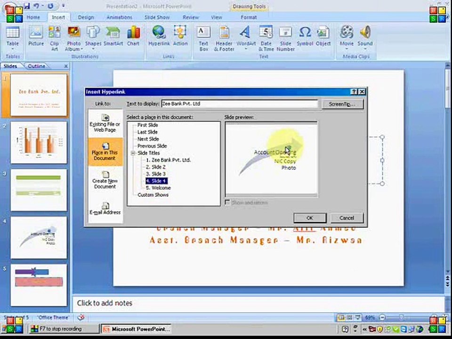Select Last Slide in tree
452x339 pixels.
(x=147, y=132)
